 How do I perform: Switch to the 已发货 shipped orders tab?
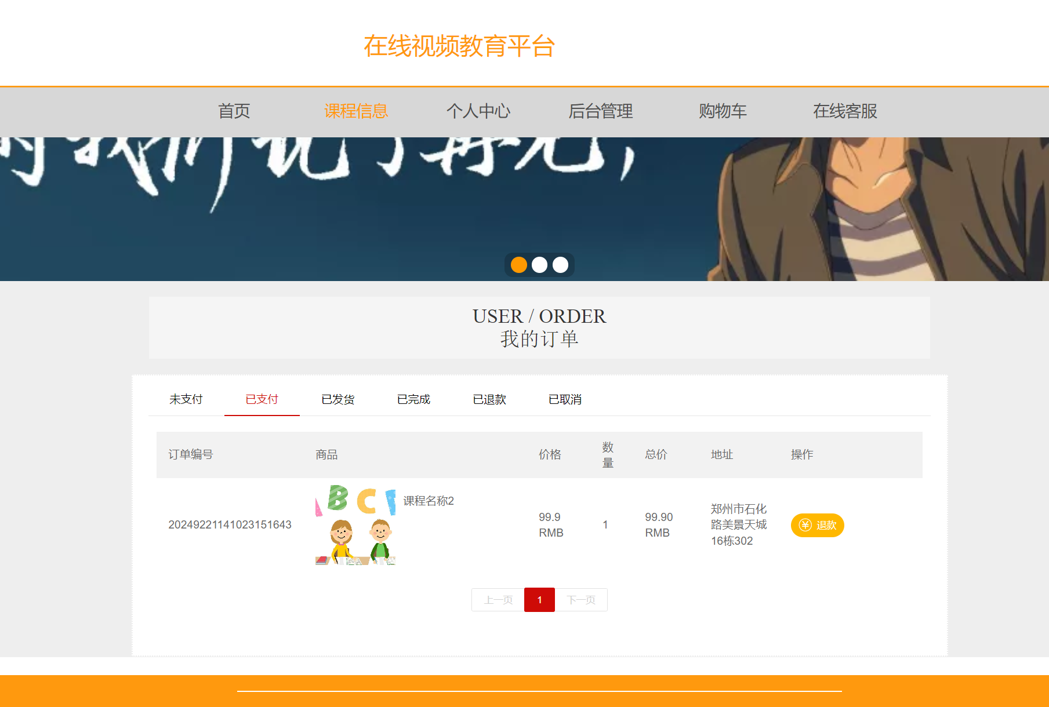[x=337, y=399]
